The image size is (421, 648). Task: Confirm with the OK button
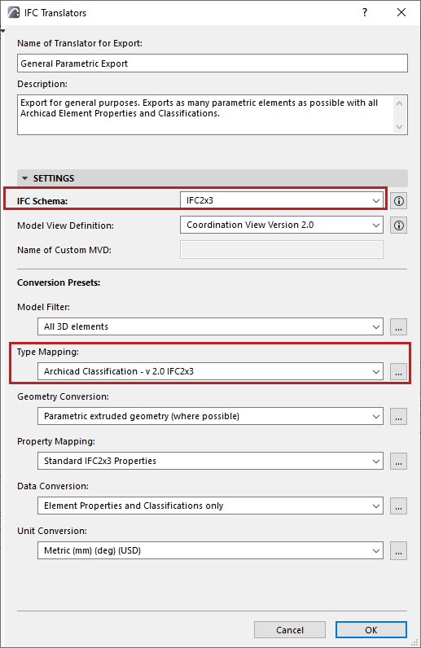click(371, 630)
